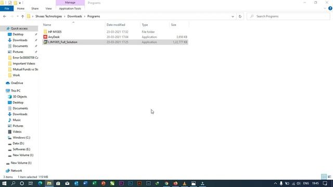This screenshot has width=333, height=187.
Task: Open the Customize Quick Access Toolbar dropdown
Action: coord(20,3)
